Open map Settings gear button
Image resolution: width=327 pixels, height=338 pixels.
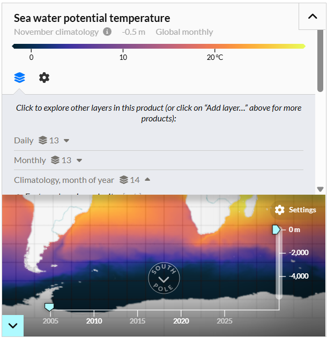coord(295,210)
